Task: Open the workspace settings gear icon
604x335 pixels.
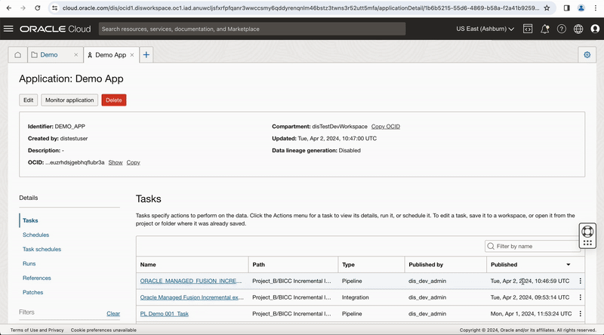Action: 587,54
